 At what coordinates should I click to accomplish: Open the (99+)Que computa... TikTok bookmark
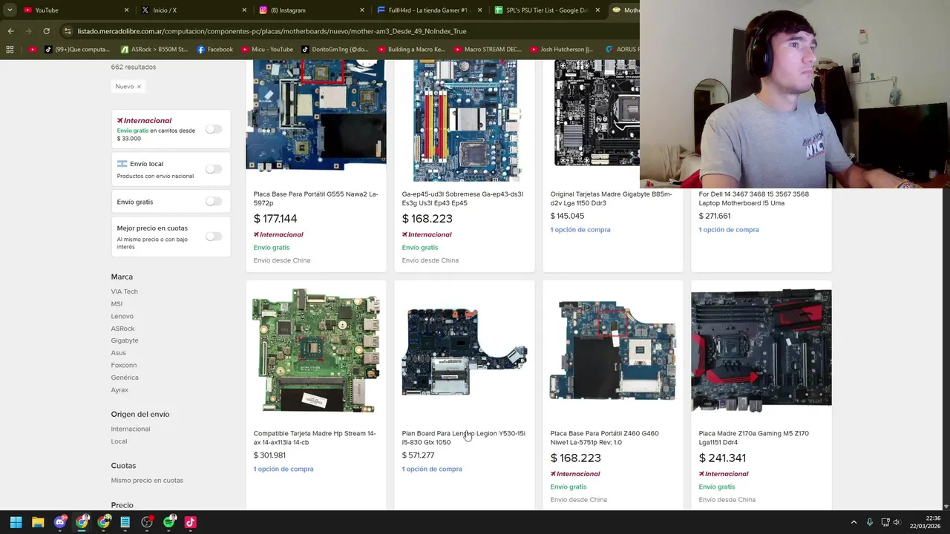(76, 50)
